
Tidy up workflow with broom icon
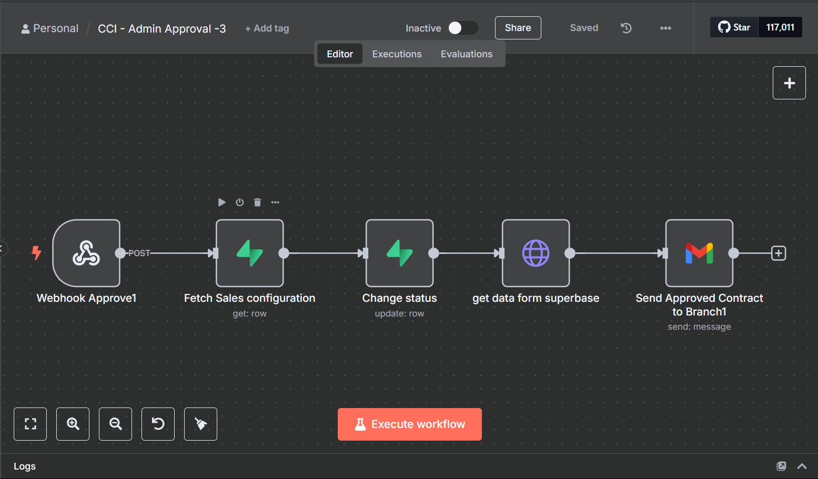(x=200, y=424)
